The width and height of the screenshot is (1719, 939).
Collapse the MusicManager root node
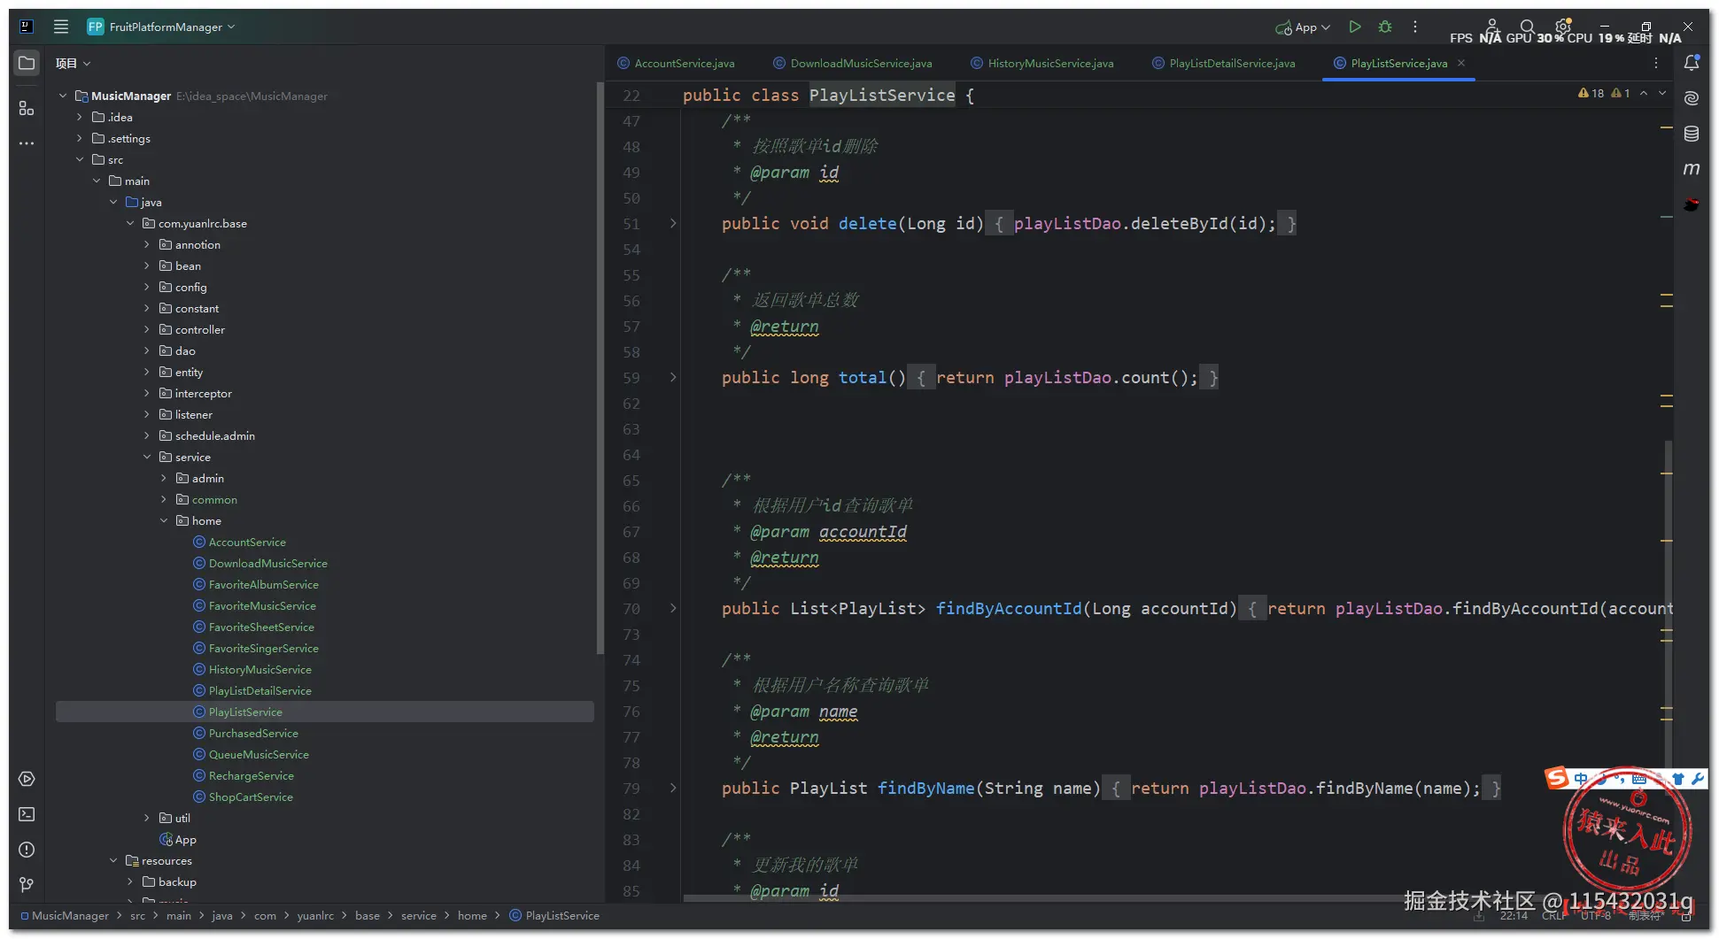(63, 96)
